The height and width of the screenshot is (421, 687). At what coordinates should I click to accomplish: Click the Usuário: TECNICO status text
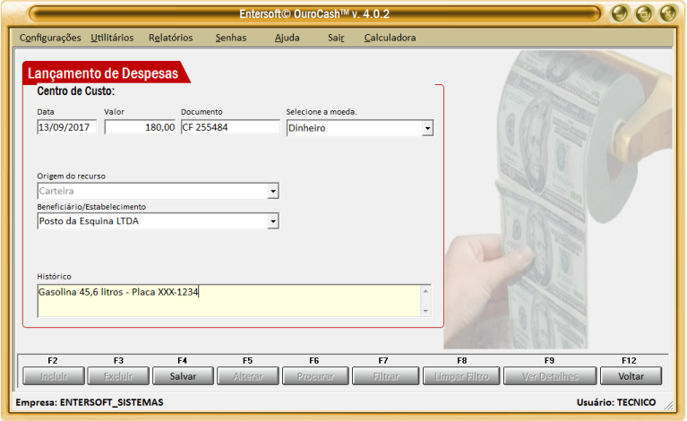coord(616,402)
